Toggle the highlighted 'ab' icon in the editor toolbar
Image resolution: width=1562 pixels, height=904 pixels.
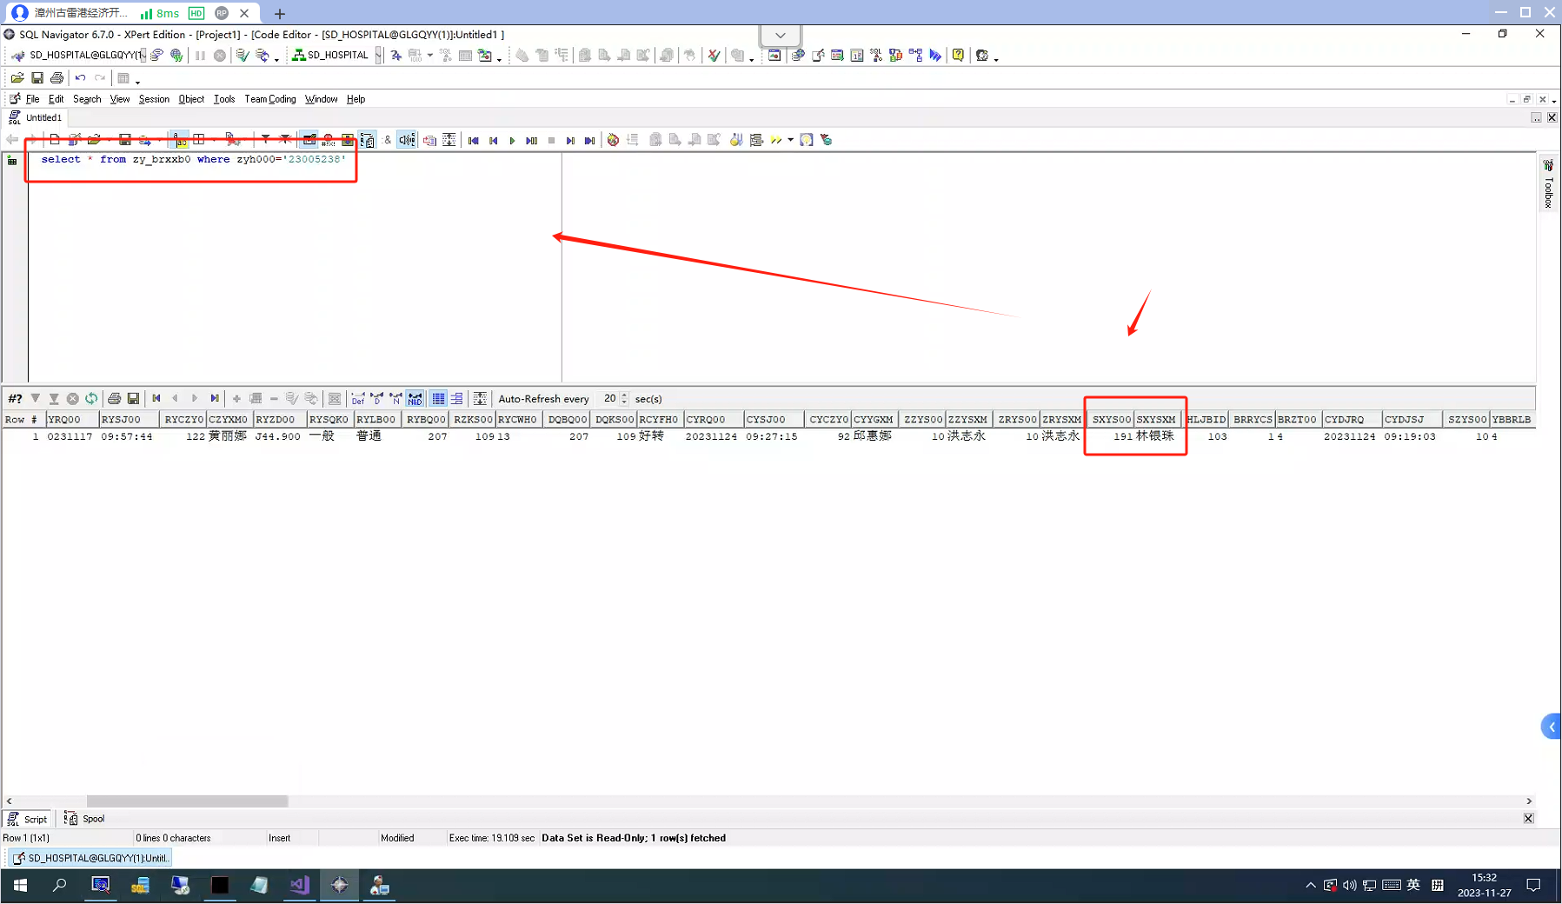[180, 140]
